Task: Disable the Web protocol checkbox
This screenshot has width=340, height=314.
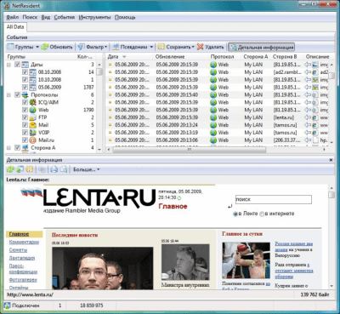Action: 25,110
